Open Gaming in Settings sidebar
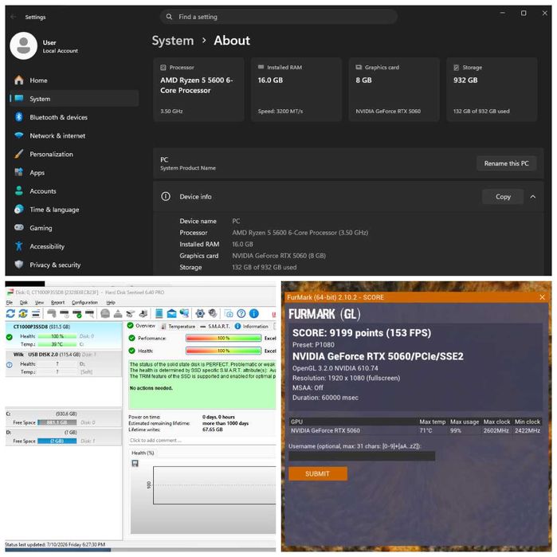Screen dimensions: 557x557 pyautogui.click(x=74, y=228)
